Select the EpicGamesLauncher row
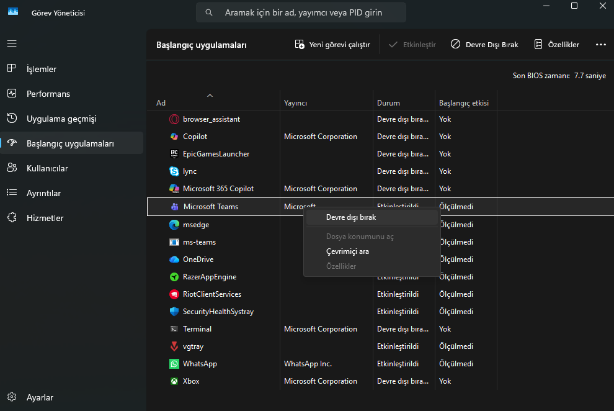The image size is (614, 411). pos(216,154)
